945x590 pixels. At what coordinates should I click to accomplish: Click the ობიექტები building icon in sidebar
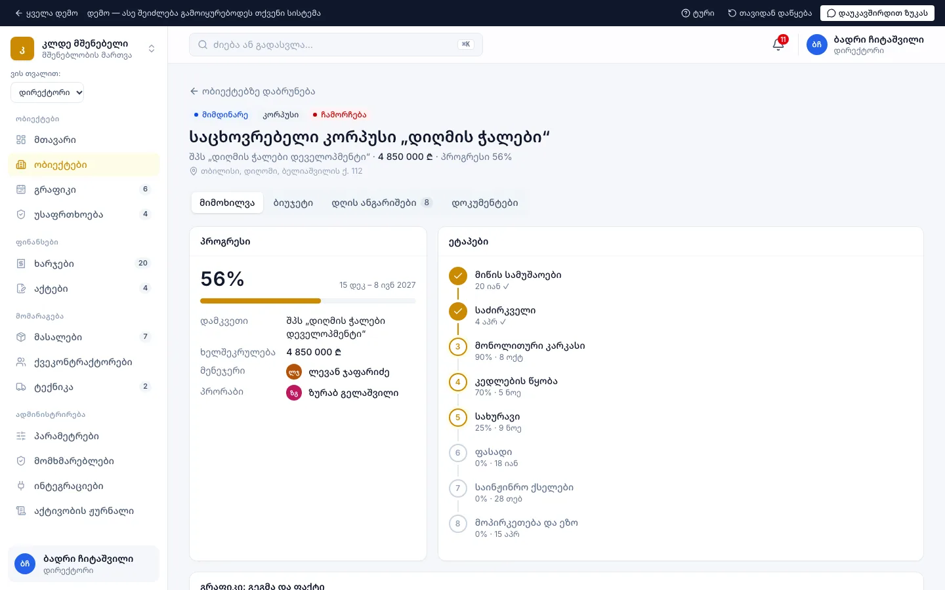point(21,165)
